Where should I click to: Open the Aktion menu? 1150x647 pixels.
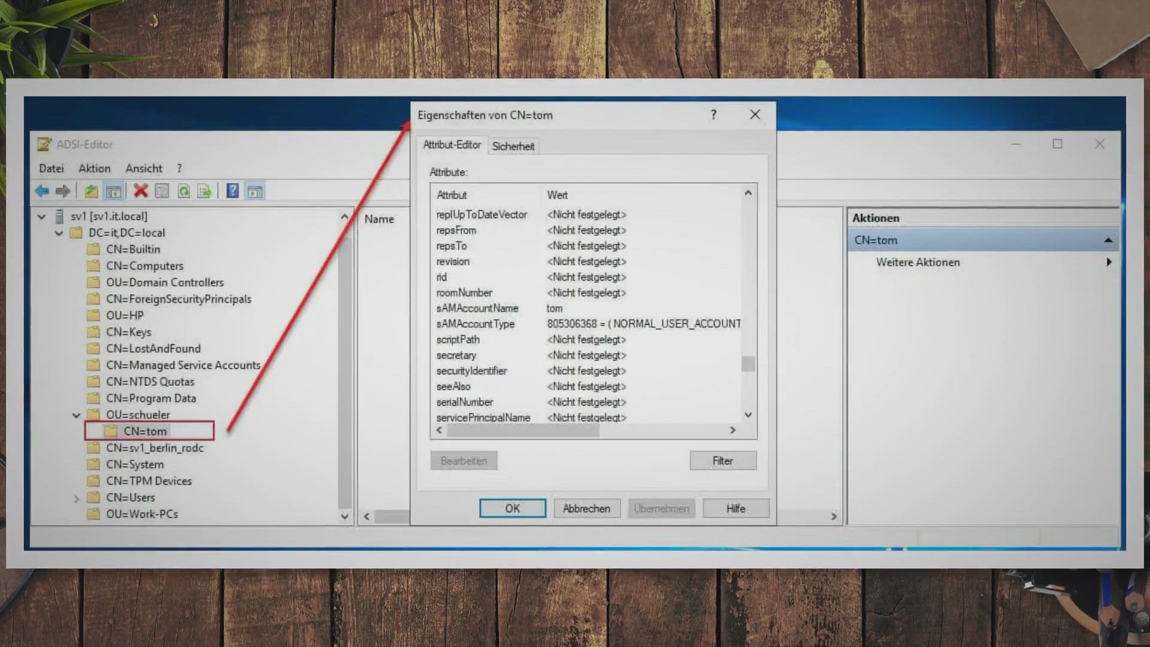click(x=95, y=168)
